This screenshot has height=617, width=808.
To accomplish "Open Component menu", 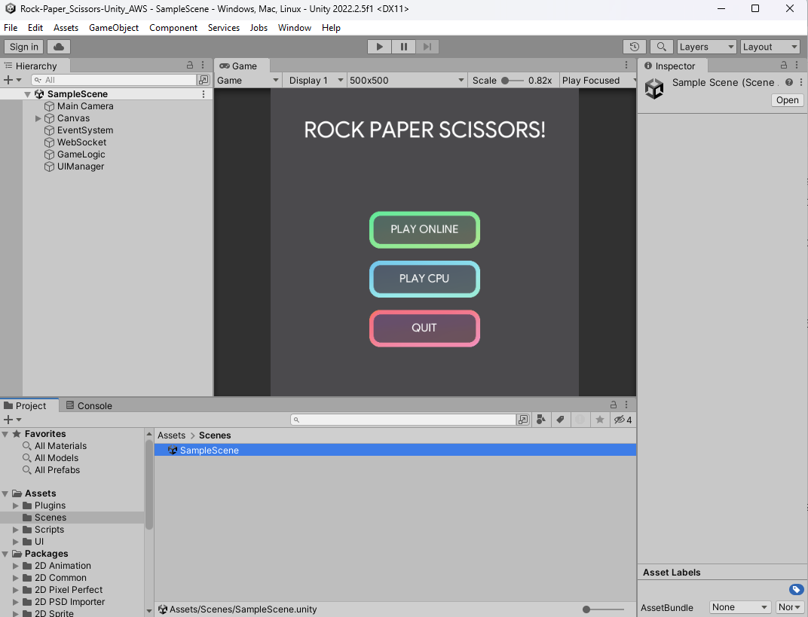I will click(x=173, y=28).
